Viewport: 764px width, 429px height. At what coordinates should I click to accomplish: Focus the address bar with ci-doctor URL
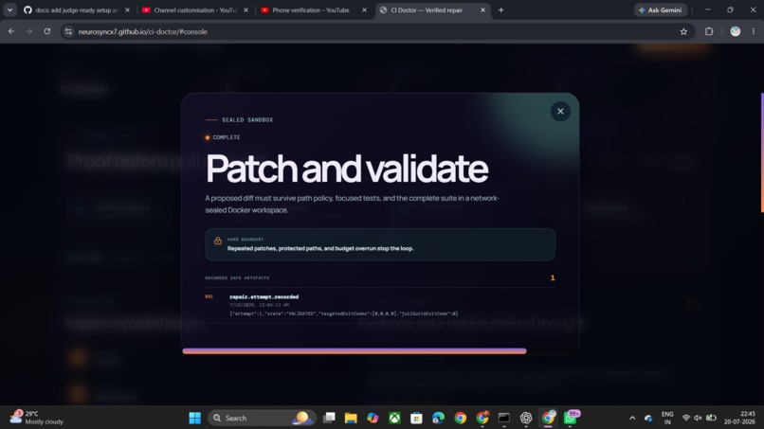(x=377, y=31)
